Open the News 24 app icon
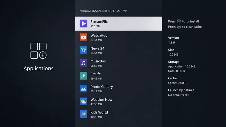The width and height of the screenshot is (226, 127). point(83,50)
